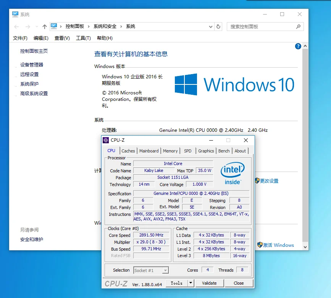
Task: Click the Close button in CPU-Z
Action: pyautogui.click(x=239, y=283)
